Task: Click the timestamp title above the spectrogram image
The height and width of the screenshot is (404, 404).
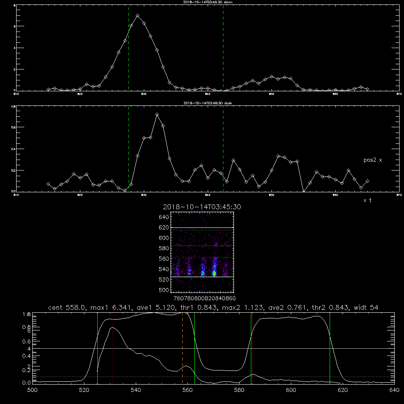Action: pos(202,207)
